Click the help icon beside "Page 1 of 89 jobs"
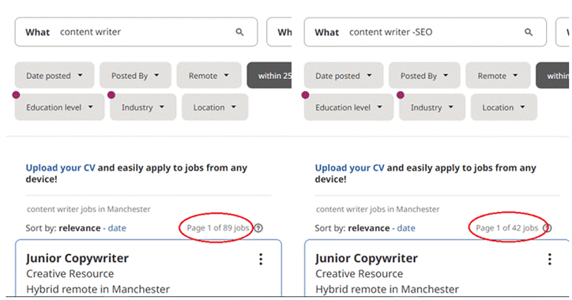Screen dimensions: 572x300 click(258, 228)
